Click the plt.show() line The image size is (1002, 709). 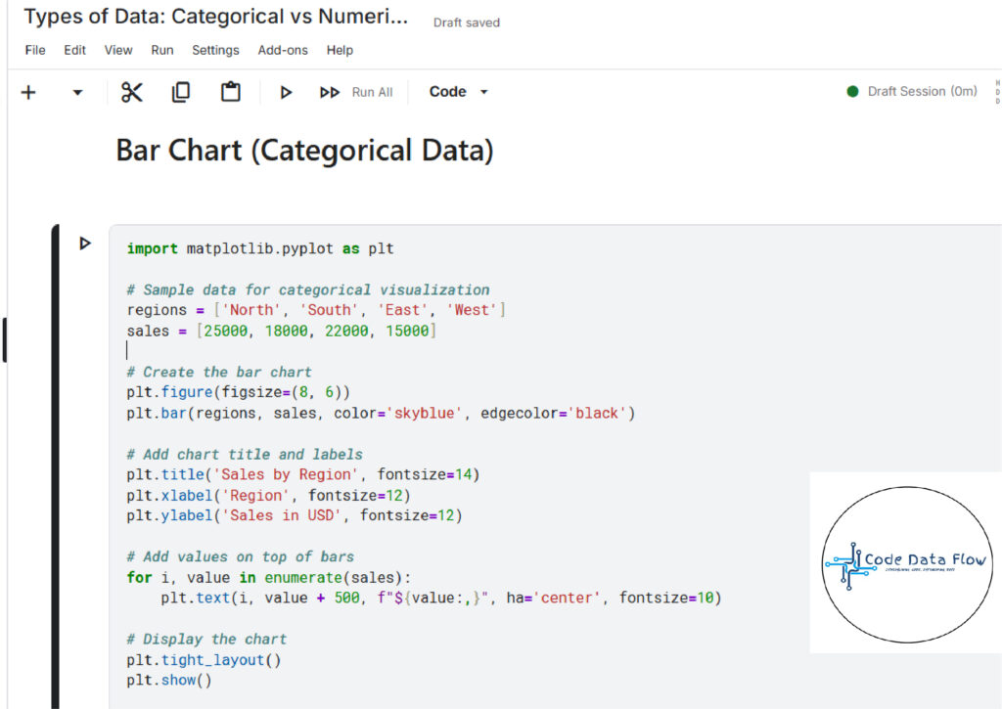tap(168, 681)
